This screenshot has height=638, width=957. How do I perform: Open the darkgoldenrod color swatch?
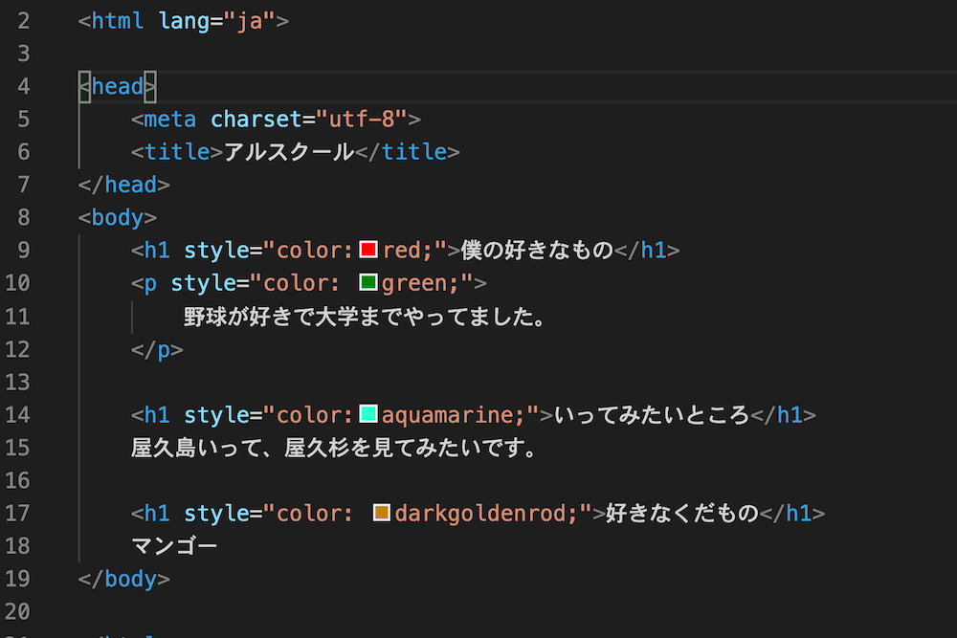[382, 513]
